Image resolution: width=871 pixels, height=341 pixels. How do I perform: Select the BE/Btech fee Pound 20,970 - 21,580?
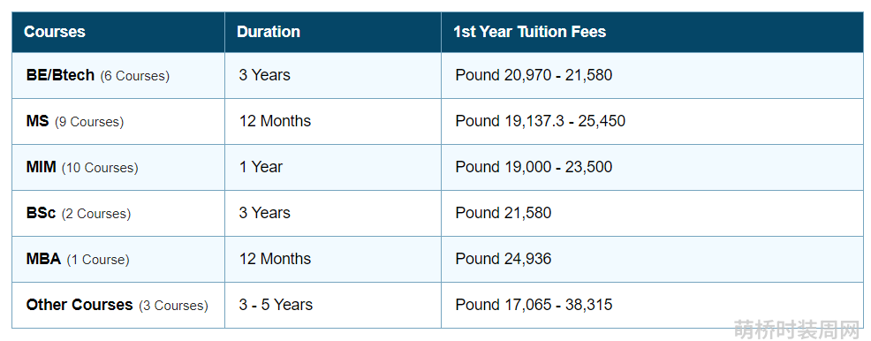(x=534, y=75)
